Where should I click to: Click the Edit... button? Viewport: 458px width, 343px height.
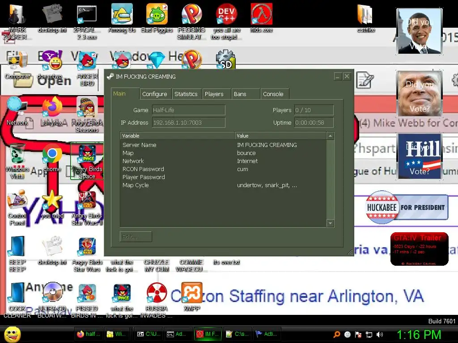click(136, 237)
